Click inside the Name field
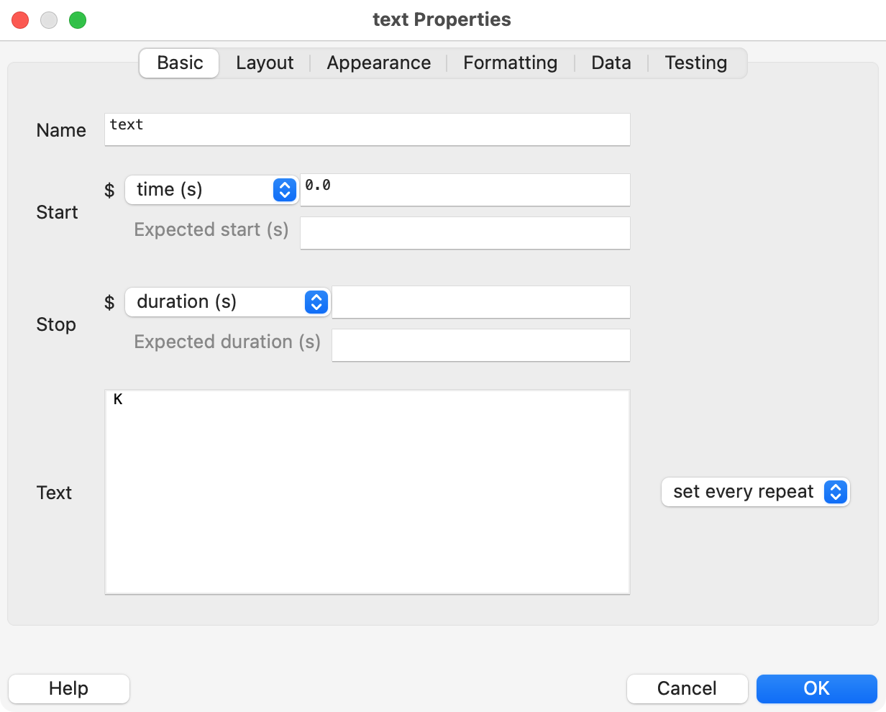 (367, 129)
